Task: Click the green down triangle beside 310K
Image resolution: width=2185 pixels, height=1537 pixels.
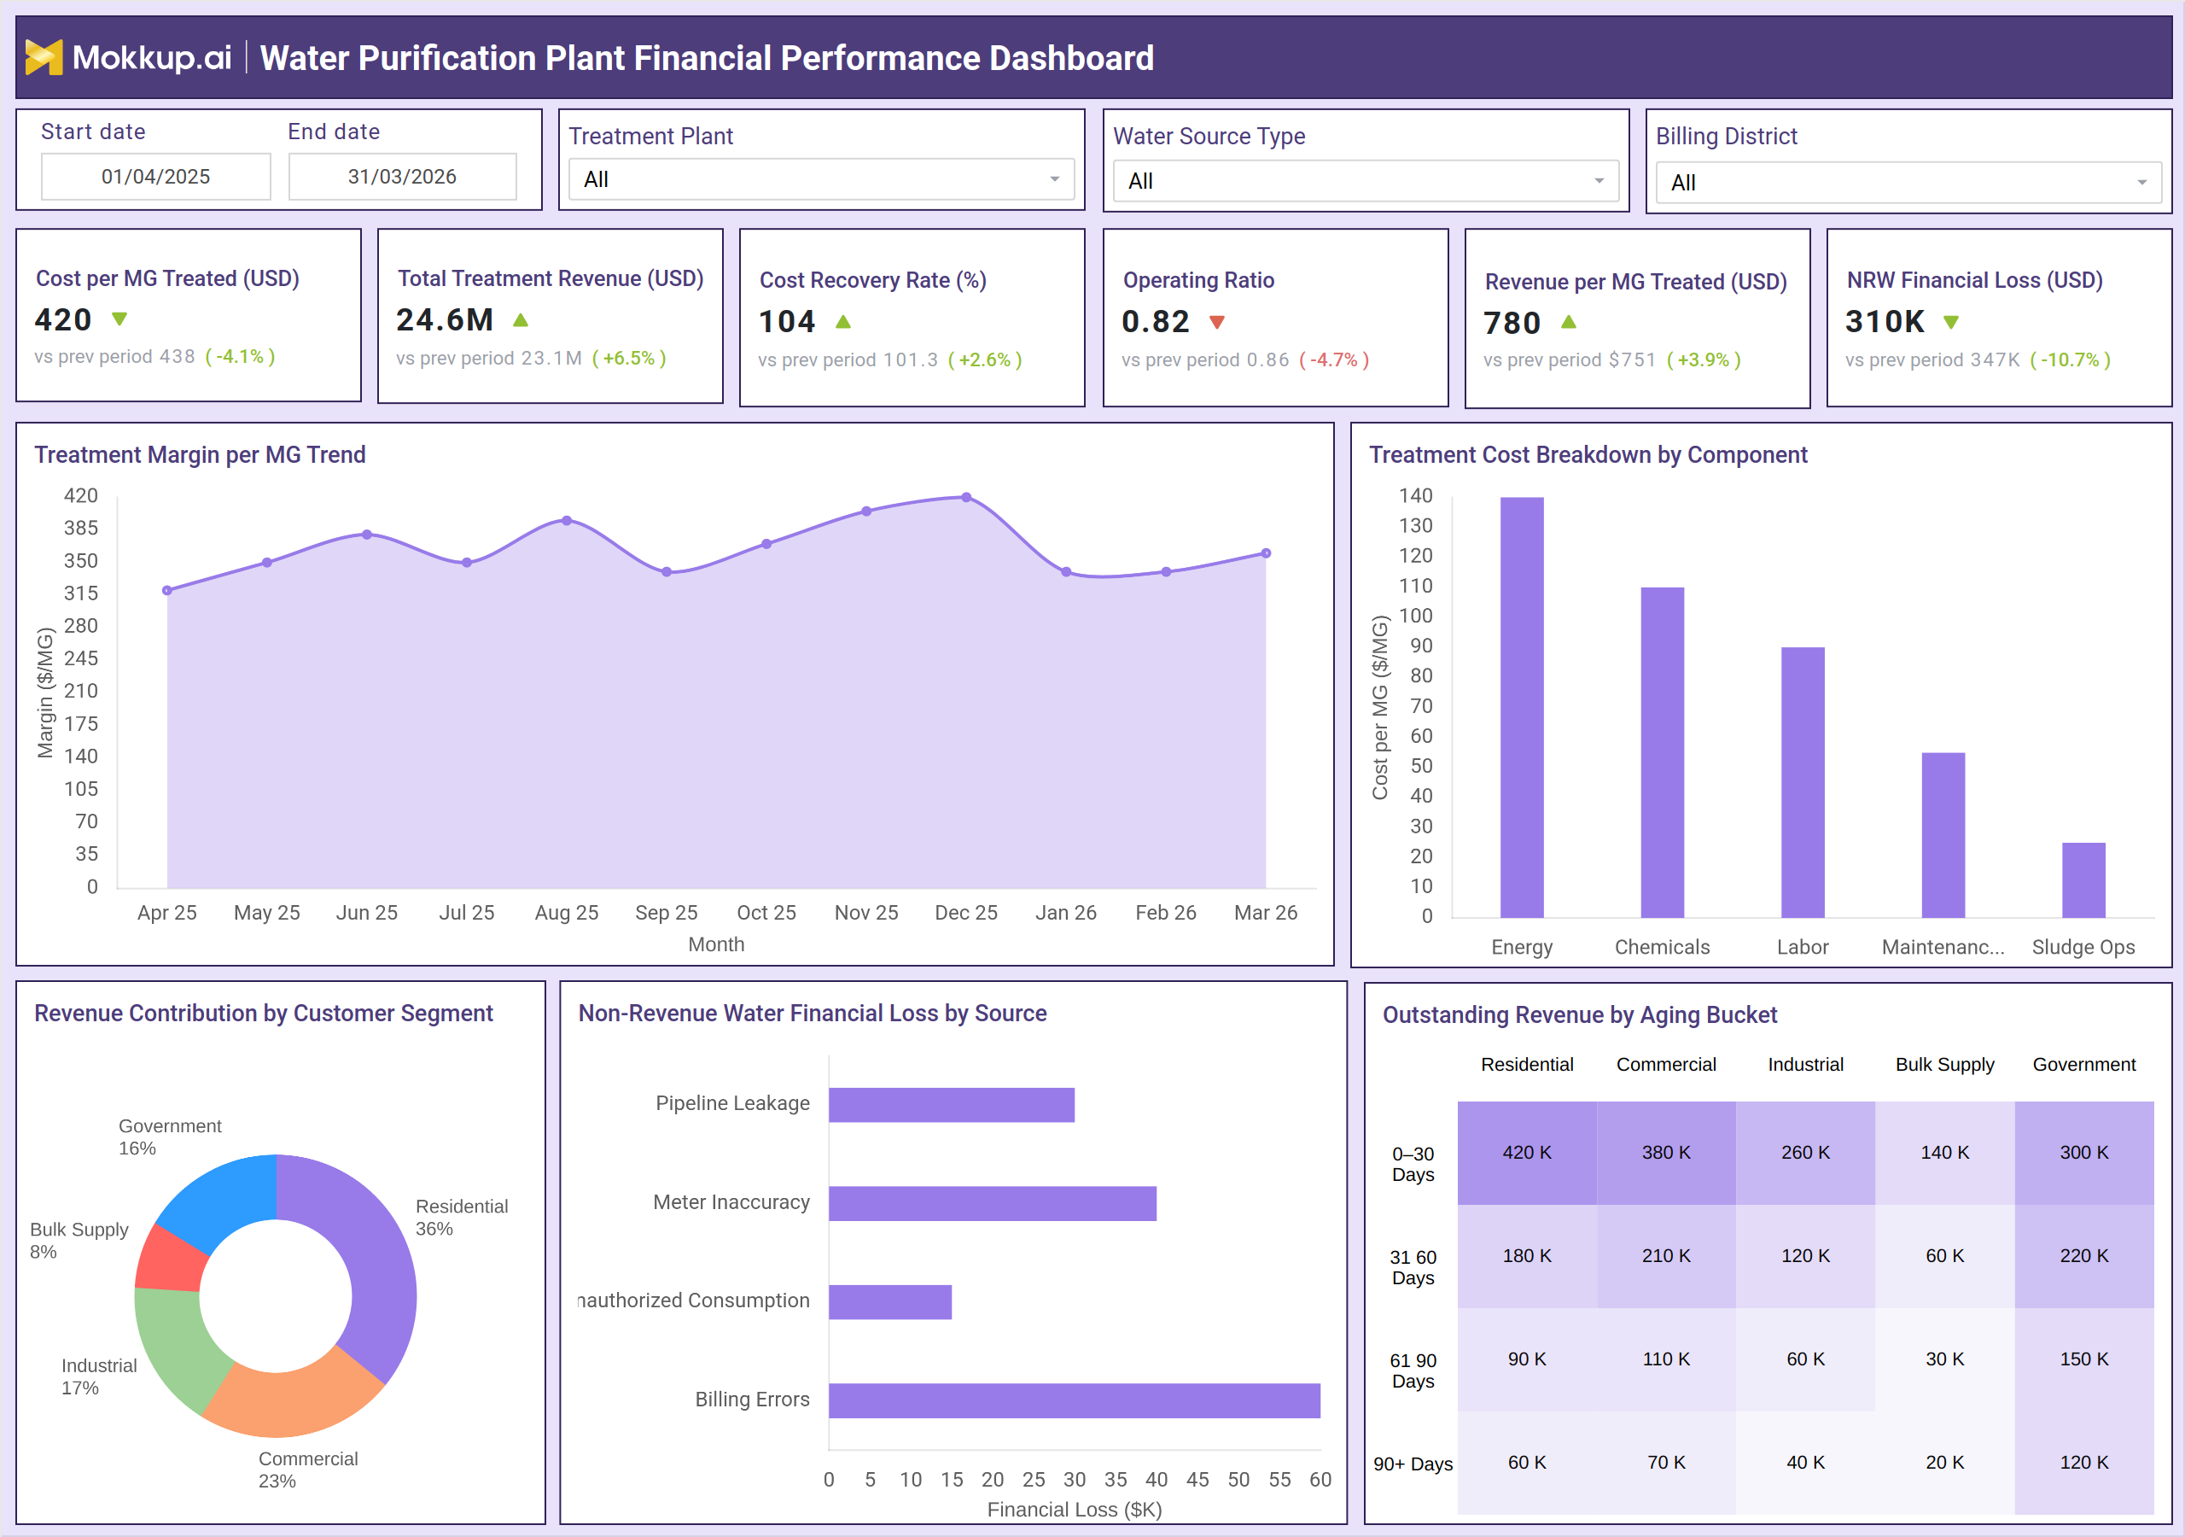Action: (1951, 322)
